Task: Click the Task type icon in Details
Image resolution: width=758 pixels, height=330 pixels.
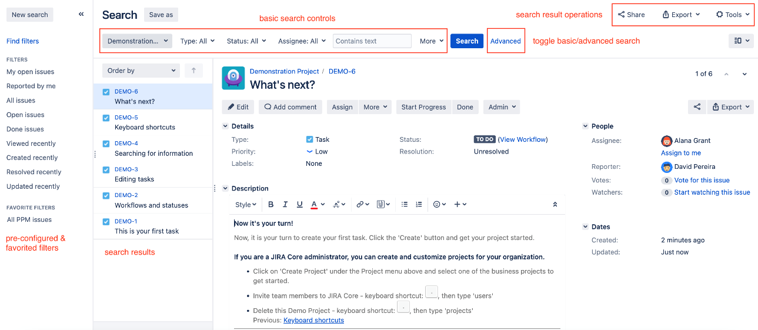Action: click(x=309, y=139)
